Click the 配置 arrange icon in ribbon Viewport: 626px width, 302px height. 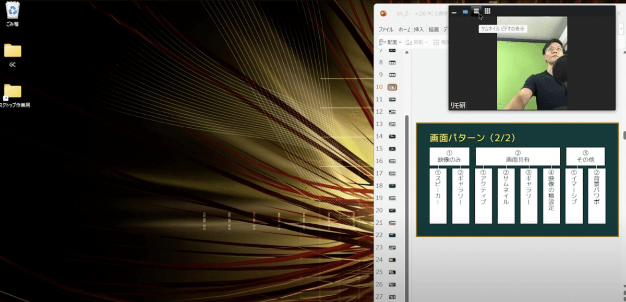[382, 42]
